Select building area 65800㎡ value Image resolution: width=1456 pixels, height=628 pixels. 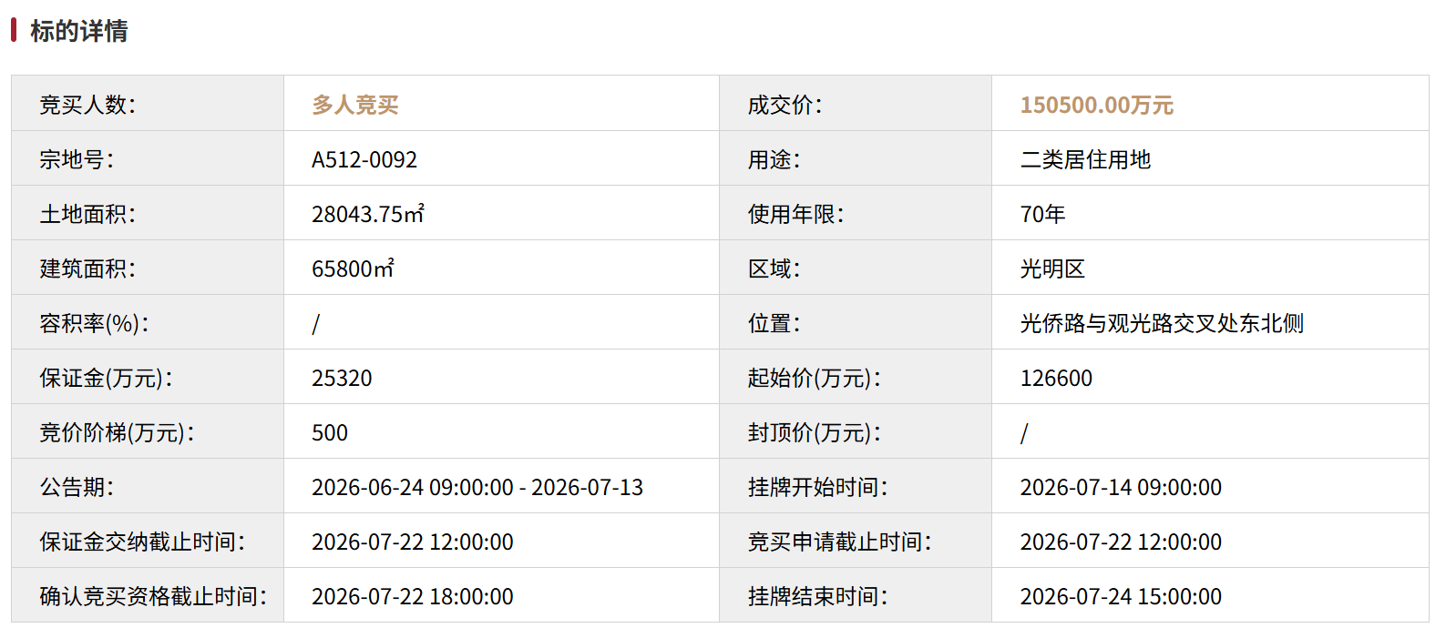pos(354,268)
